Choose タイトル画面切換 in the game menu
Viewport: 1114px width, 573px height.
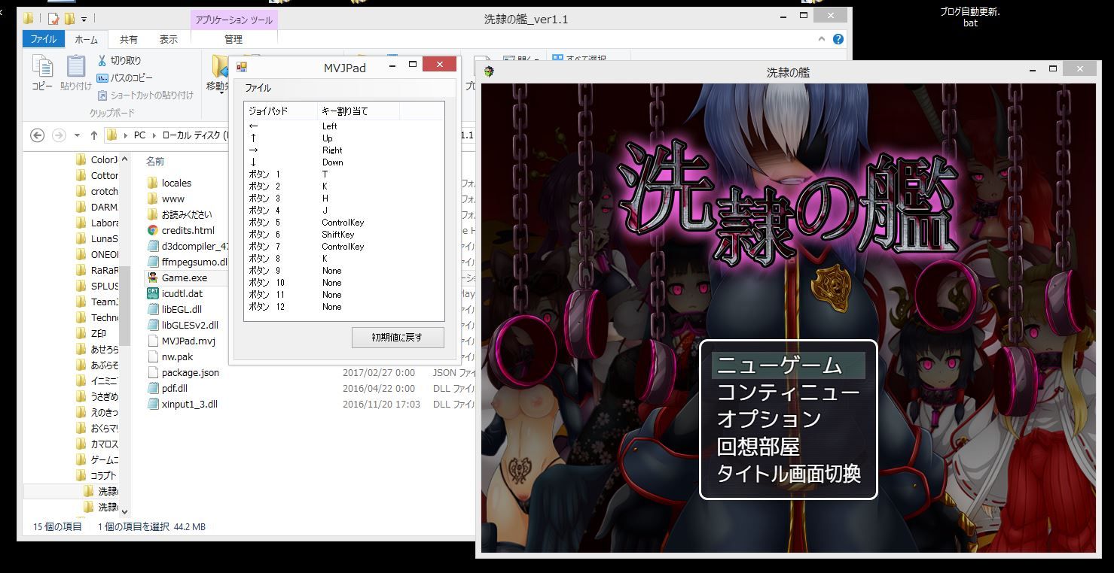click(x=789, y=474)
